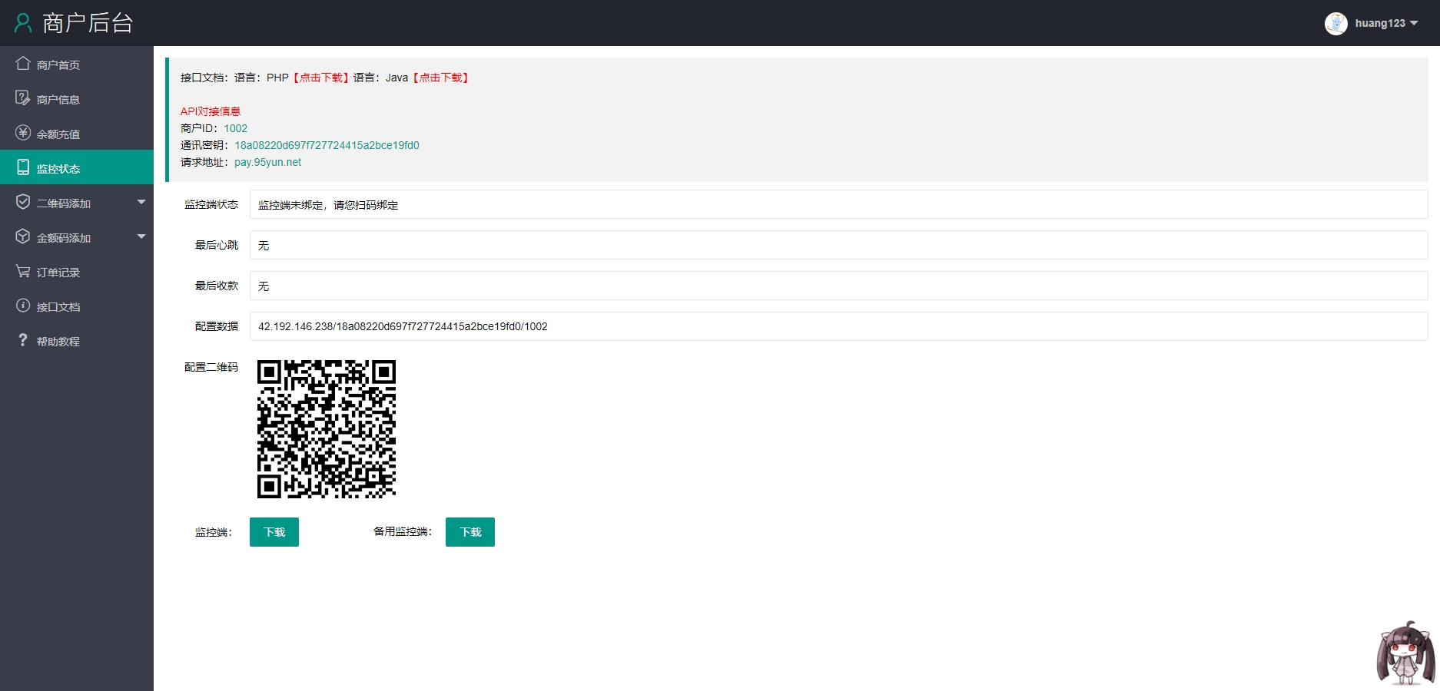Click the configuration QR code image
The height and width of the screenshot is (691, 1440).
click(x=327, y=429)
